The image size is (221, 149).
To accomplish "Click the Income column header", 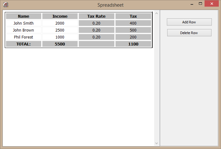I will (x=60, y=16).
